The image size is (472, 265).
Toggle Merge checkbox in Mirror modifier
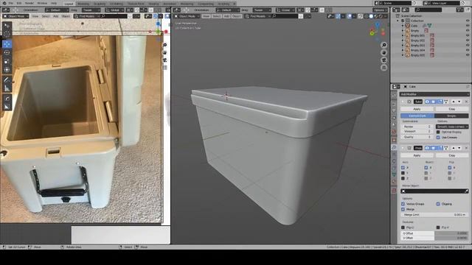tap(403, 209)
